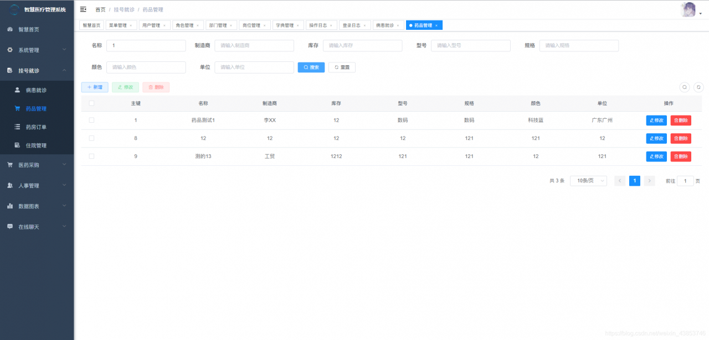Close the 字典管理 tab
Screen dimensions: 709x340
point(297,25)
